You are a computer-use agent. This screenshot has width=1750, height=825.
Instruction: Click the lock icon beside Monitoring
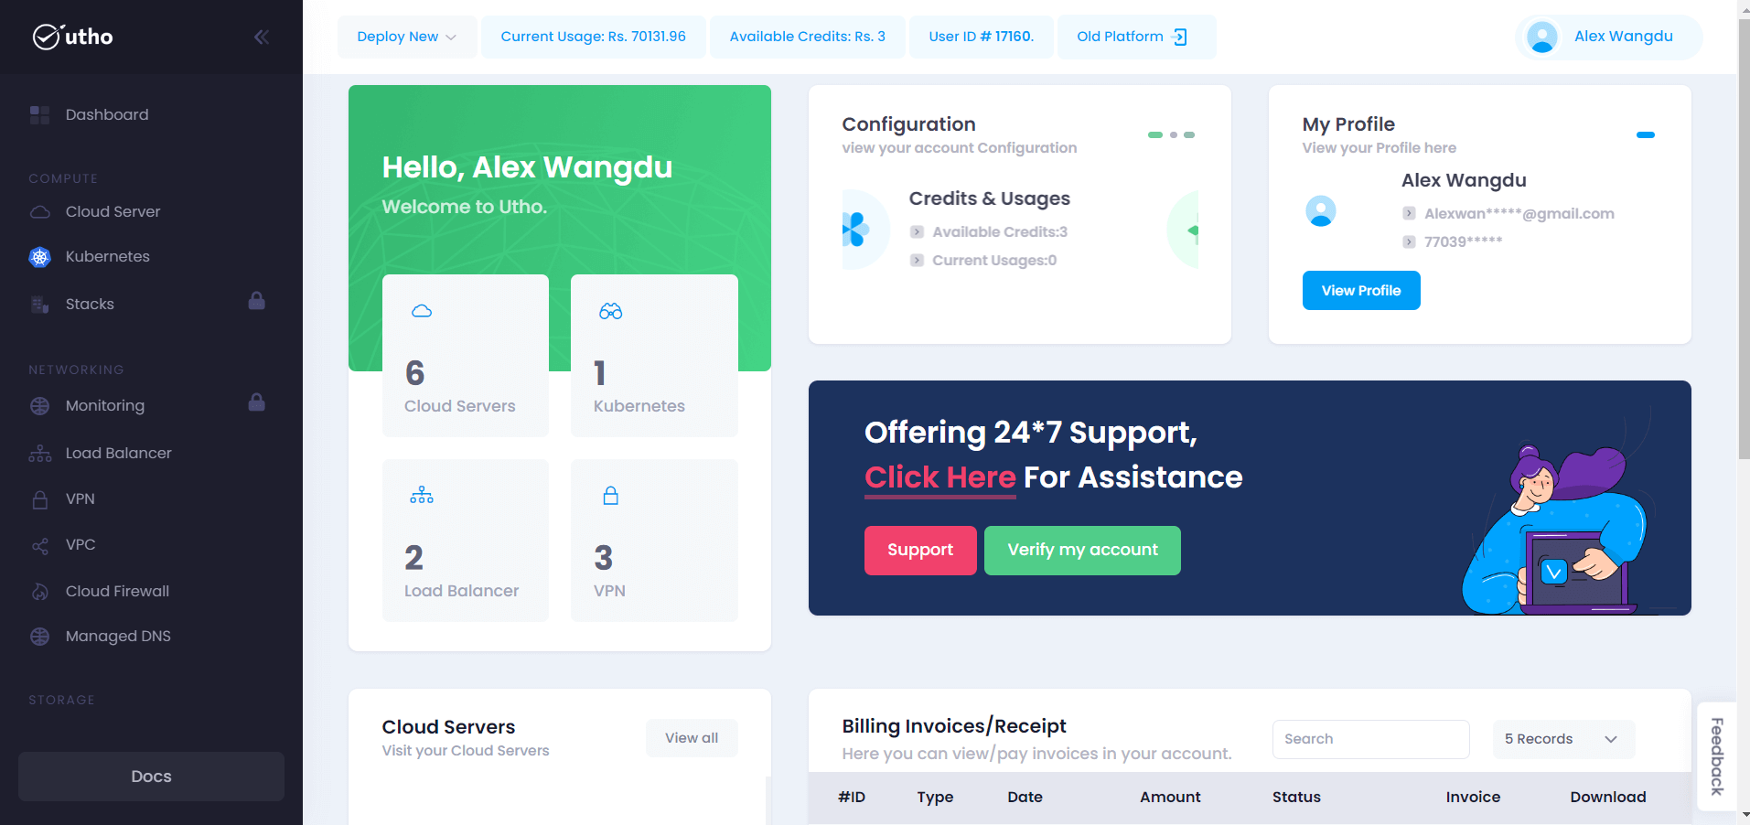pos(257,402)
